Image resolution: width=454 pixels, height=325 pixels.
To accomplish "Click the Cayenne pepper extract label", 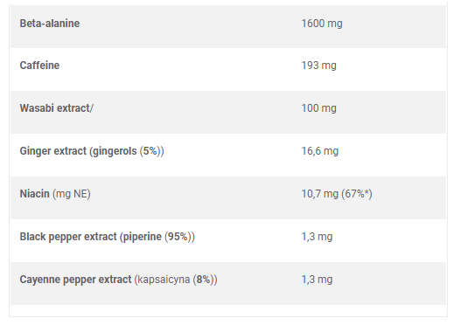I will coord(75,280).
